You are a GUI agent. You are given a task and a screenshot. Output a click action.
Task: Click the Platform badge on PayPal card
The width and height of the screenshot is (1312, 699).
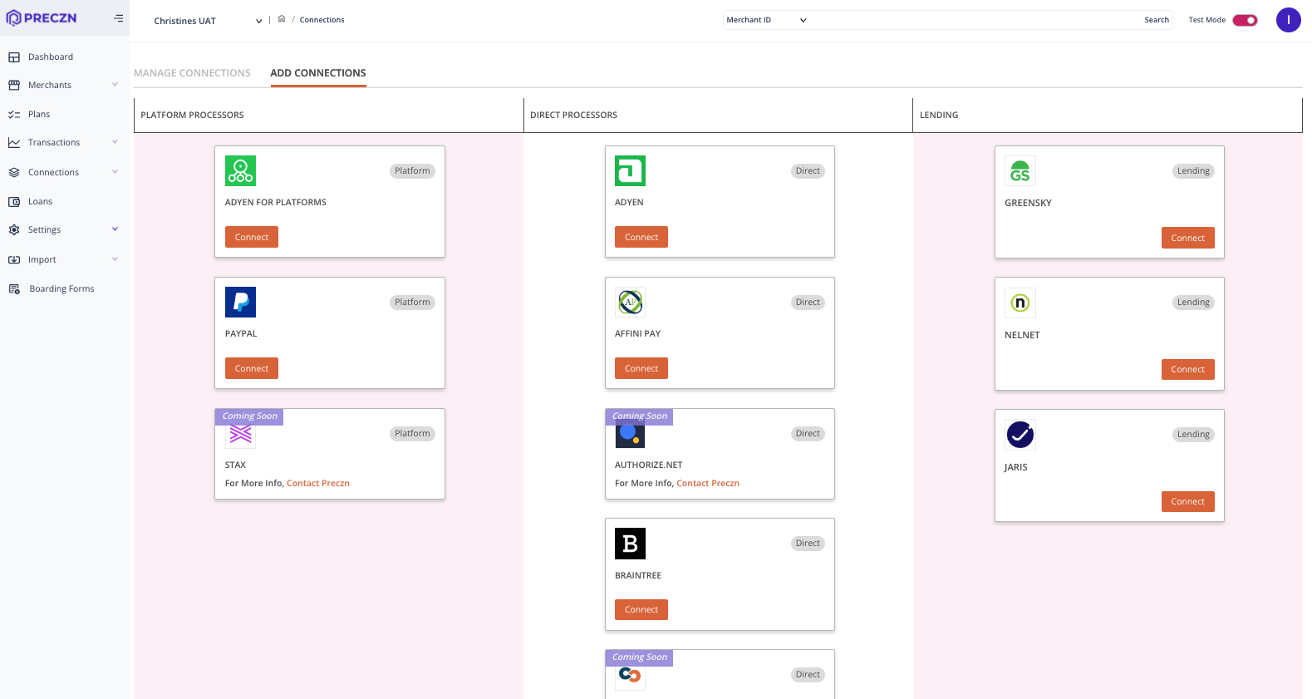coord(412,303)
